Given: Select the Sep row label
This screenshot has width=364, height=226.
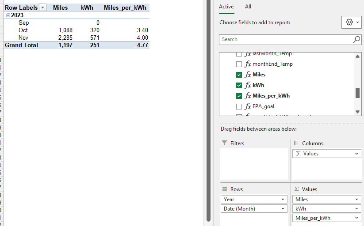Looking at the screenshot, I should pyautogui.click(x=24, y=23).
